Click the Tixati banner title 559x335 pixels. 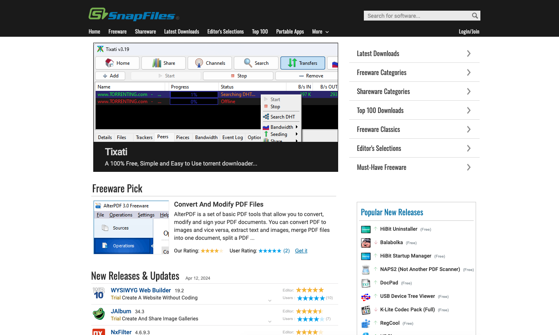click(x=116, y=152)
